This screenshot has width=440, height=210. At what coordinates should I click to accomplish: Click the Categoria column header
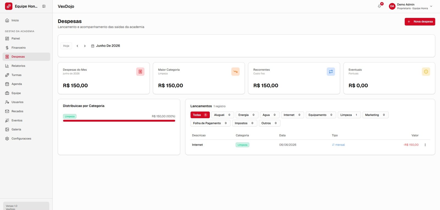pyautogui.click(x=242, y=135)
